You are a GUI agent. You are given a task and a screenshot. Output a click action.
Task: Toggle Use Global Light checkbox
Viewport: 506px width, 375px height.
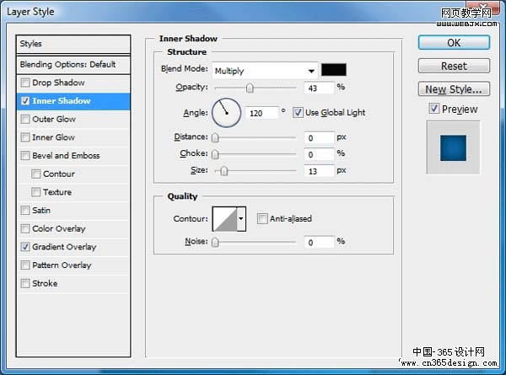[298, 113]
